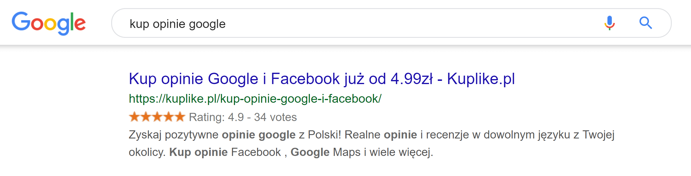Click the blue magnifier search icon
The height and width of the screenshot is (176, 691).
coord(645,23)
